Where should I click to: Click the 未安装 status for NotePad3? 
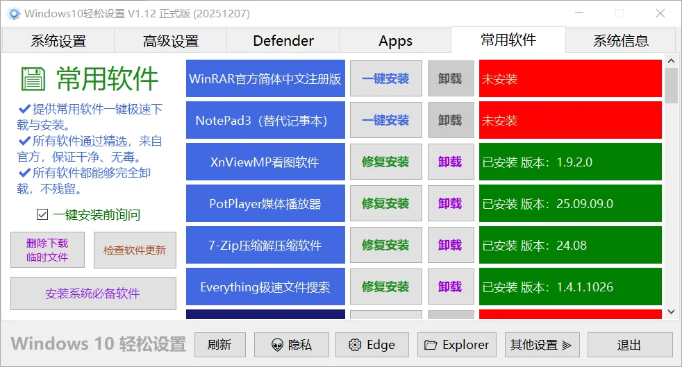point(570,120)
